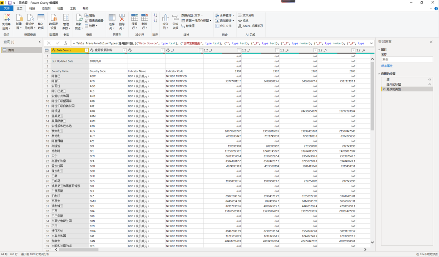This screenshot has width=439, height=257.
Task: Sort ascending using the A-Z icon
Action: tap(155, 16)
